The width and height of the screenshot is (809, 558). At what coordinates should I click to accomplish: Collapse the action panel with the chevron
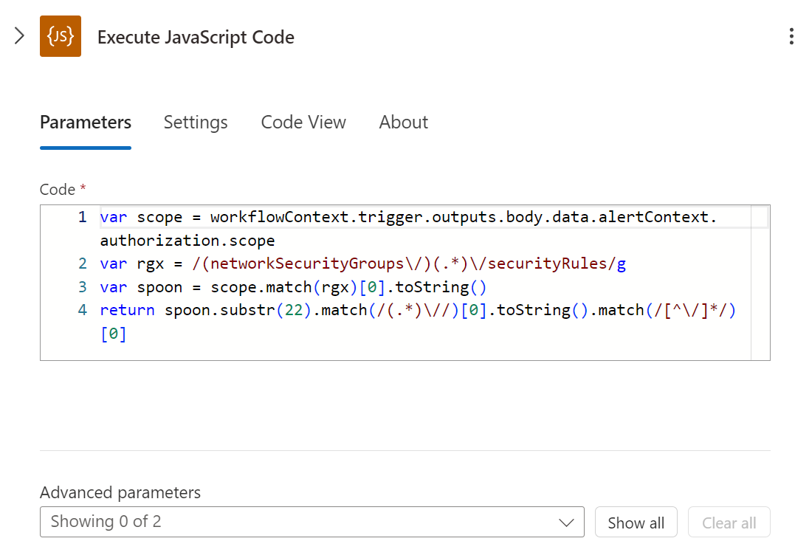point(20,36)
